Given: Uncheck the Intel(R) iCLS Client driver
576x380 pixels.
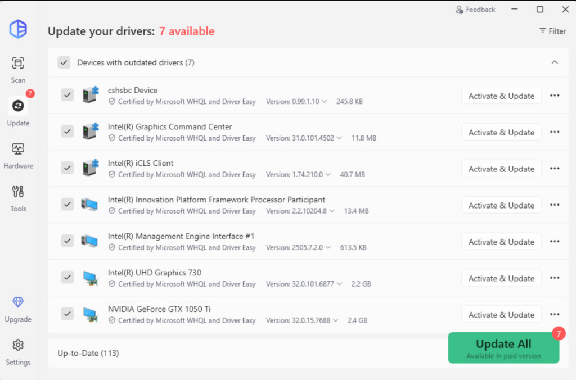Looking at the screenshot, I should pyautogui.click(x=67, y=168).
